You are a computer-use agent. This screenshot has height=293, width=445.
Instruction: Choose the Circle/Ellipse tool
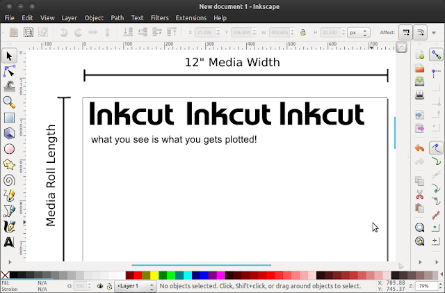pos(9,149)
